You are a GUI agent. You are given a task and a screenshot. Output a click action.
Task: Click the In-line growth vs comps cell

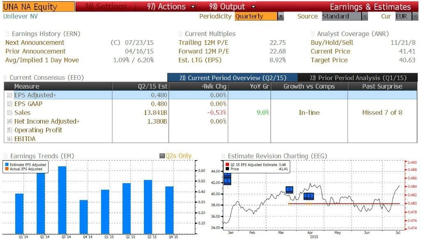click(x=309, y=113)
